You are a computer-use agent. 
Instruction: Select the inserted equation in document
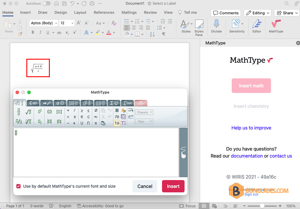point(38,68)
